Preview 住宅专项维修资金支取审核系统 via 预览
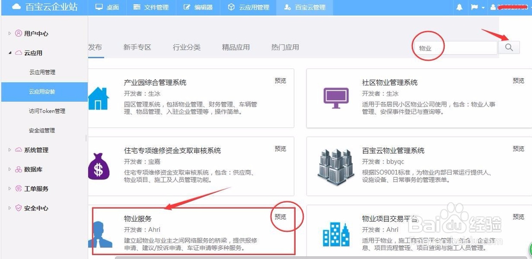Image resolution: width=532 pixels, height=259 pixels. click(280, 149)
